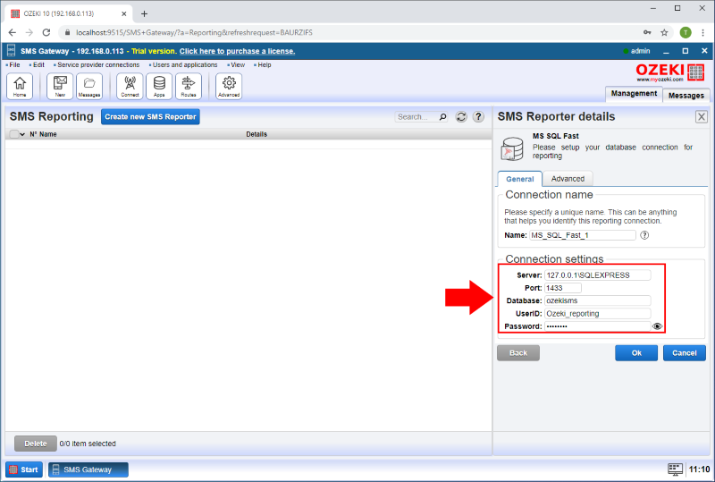Switch to the Messages tab

pos(686,96)
